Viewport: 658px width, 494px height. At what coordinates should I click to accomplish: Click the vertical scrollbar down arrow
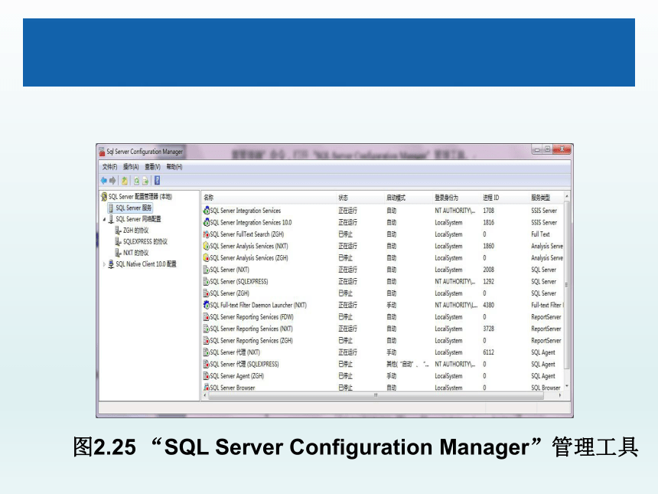point(566,386)
